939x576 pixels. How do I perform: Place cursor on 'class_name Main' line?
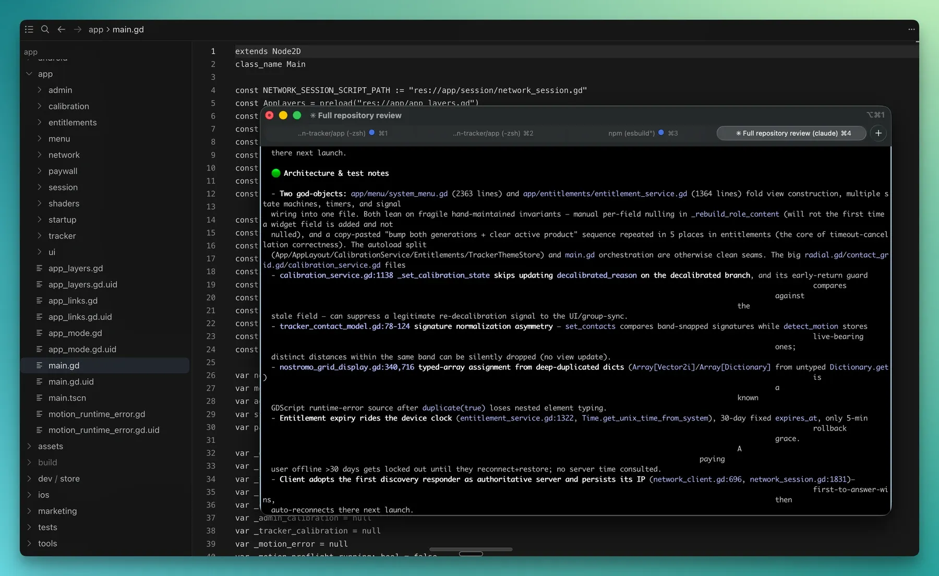(x=270, y=64)
